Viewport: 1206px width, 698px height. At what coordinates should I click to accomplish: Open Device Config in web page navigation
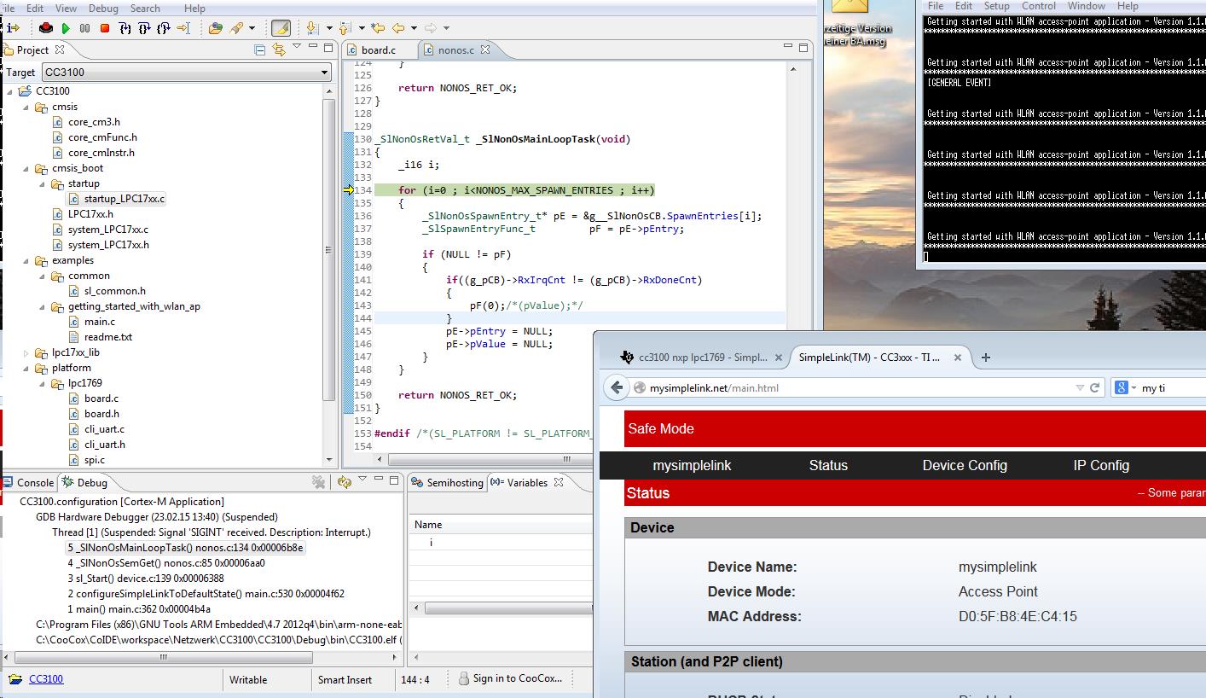pyautogui.click(x=965, y=465)
